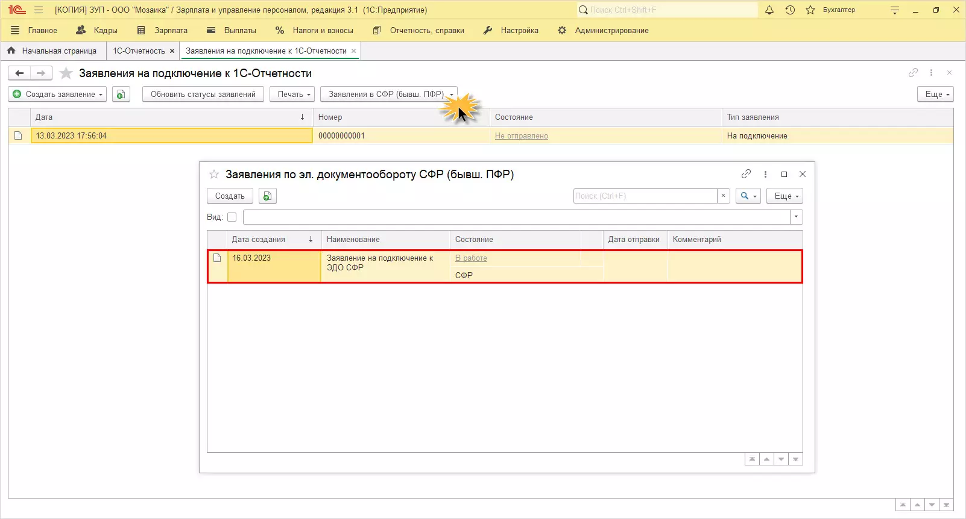Open the В работе status link

[x=471, y=258]
